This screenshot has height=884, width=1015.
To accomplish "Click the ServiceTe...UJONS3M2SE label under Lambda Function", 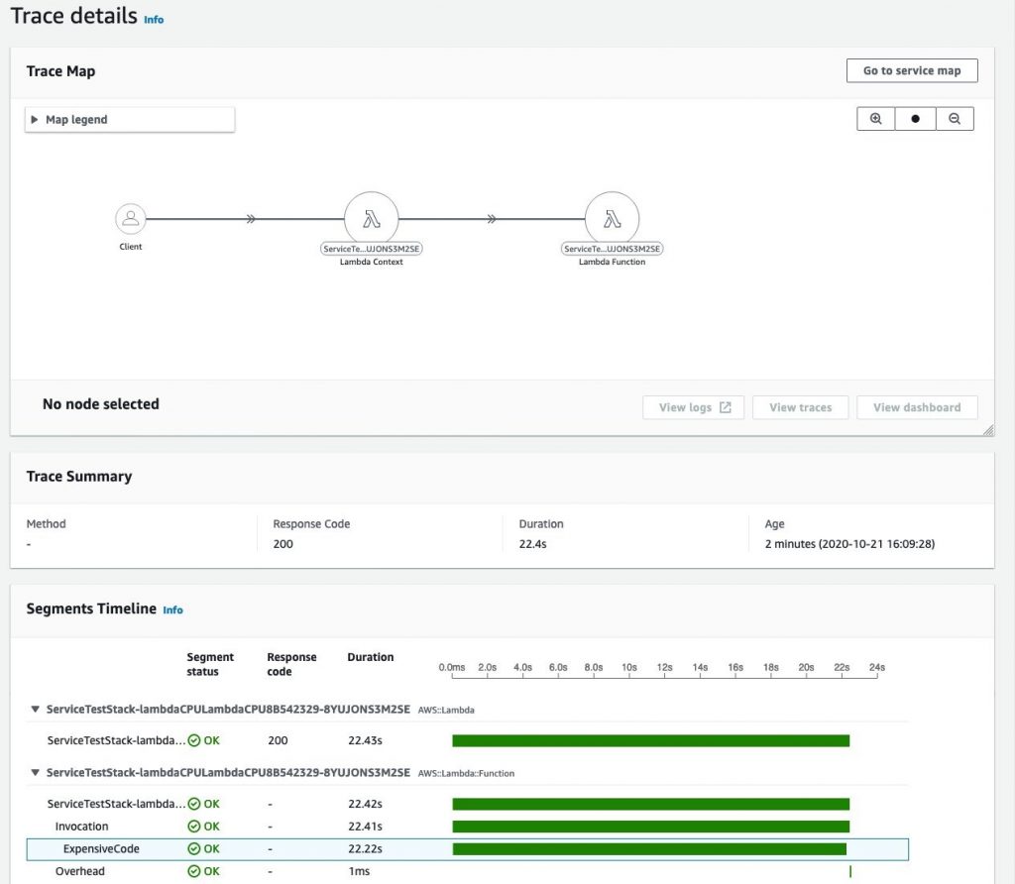I will 612,249.
